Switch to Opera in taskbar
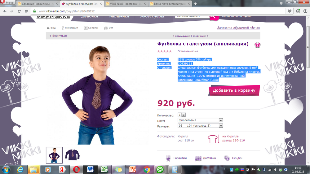The width and height of the screenshot is (310, 174). click(x=76, y=170)
